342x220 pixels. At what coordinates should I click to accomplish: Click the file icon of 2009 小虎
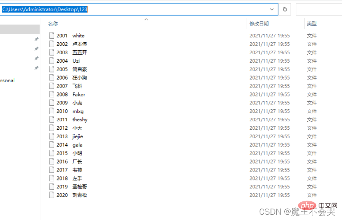(52, 103)
